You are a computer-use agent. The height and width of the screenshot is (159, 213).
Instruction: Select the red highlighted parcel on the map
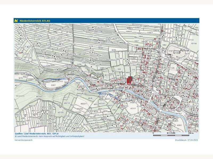point(130,80)
